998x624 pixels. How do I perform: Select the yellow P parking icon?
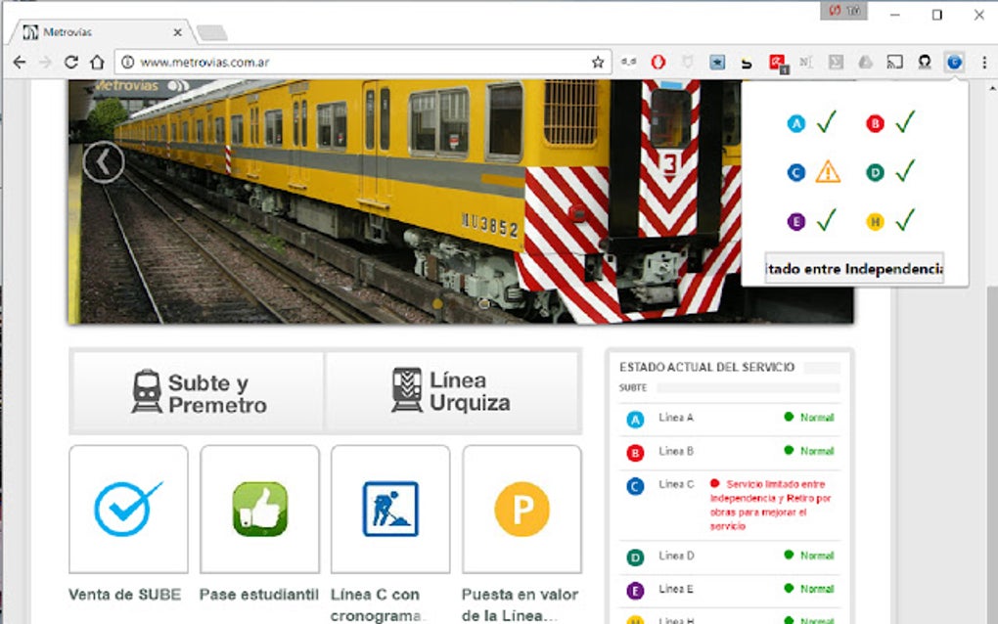pyautogui.click(x=521, y=507)
